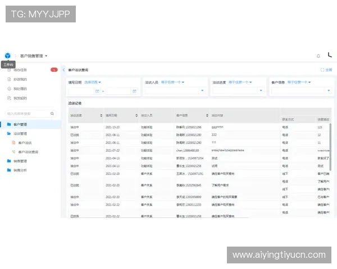Click the red badge on 待办任务
337x269 pixels.
54,69
